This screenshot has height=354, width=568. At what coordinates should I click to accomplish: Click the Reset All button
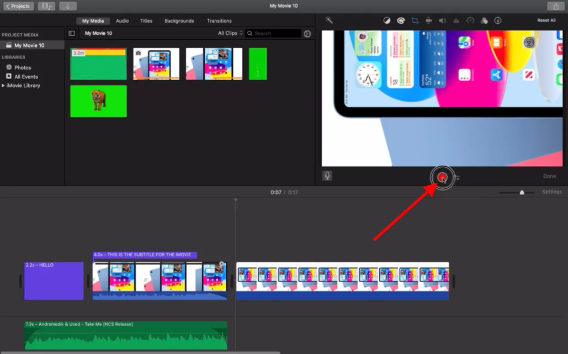click(x=546, y=20)
